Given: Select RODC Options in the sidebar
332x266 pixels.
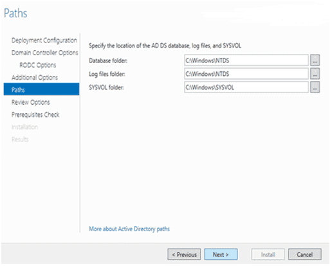Looking at the screenshot, I should 38,65.
